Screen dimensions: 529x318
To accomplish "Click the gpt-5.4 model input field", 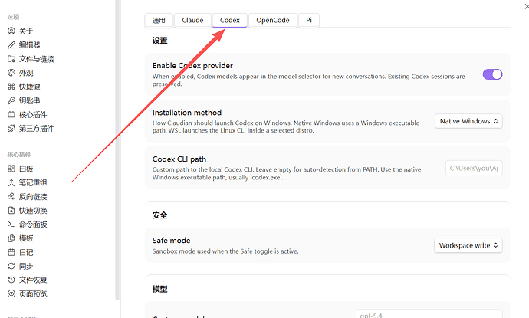I will tap(429, 314).
